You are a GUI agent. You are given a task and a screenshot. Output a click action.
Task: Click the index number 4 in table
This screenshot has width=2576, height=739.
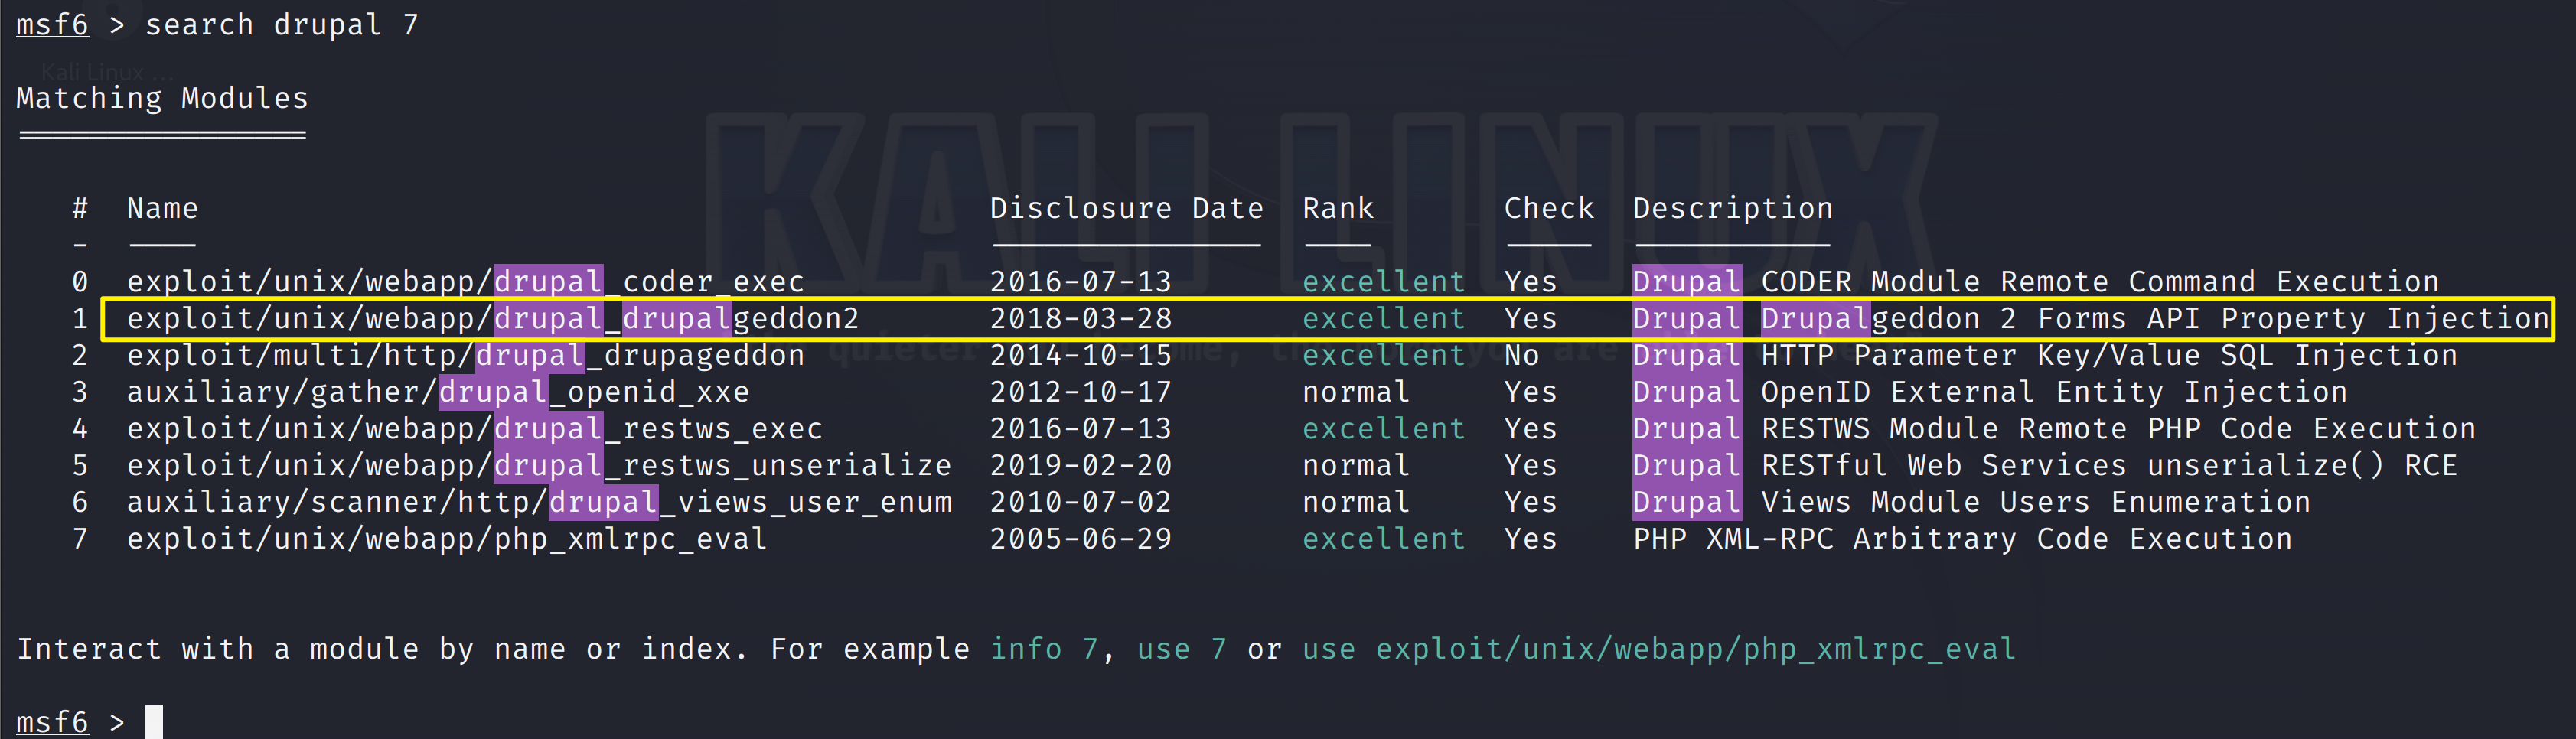(x=80, y=429)
